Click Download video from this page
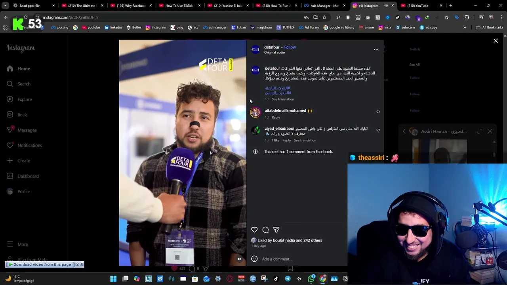The height and width of the screenshot is (285, 507). coord(42,264)
